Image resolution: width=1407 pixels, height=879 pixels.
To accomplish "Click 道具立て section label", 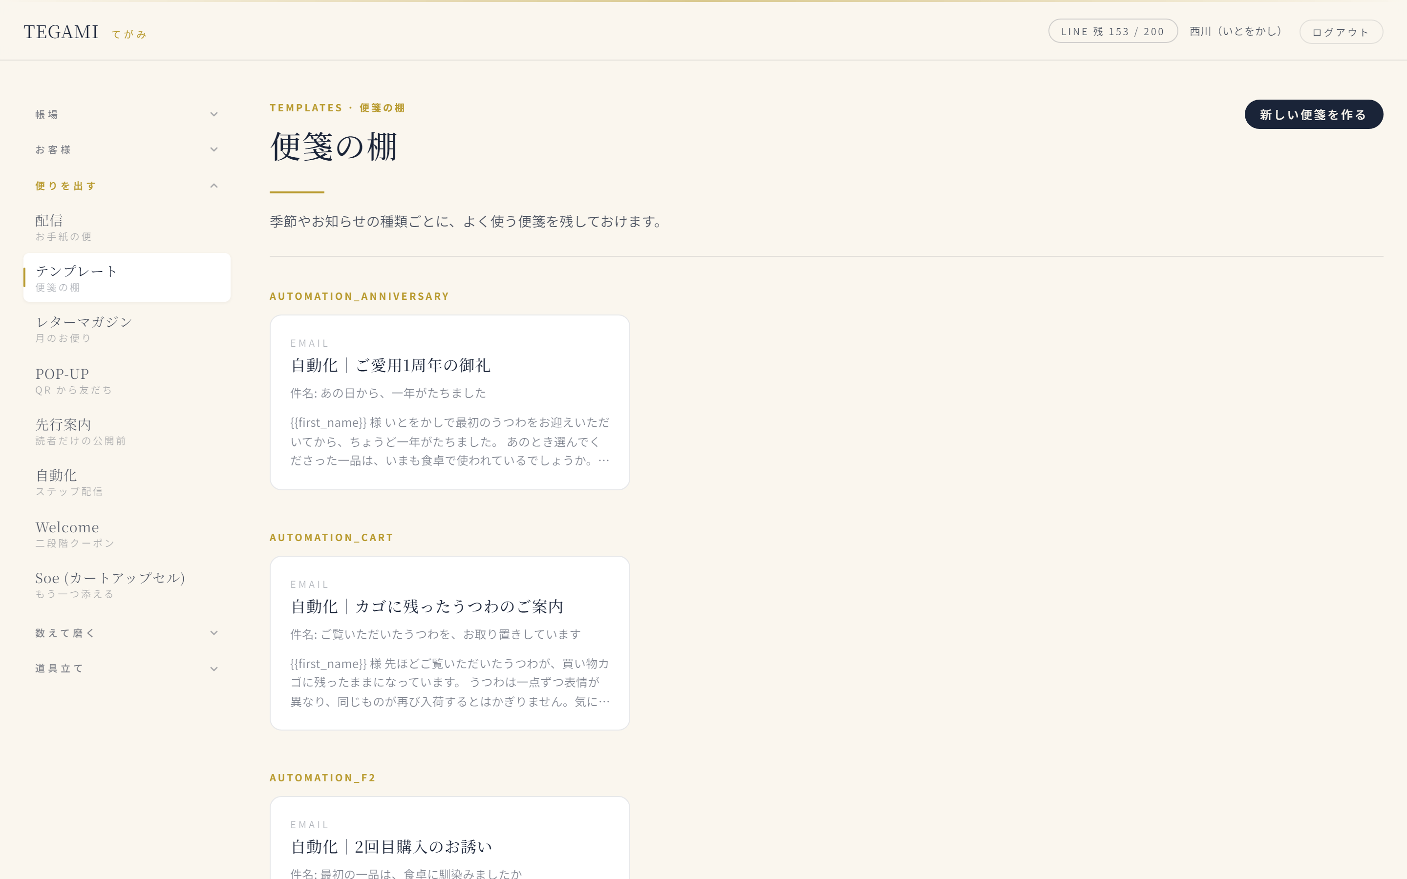I will point(59,669).
